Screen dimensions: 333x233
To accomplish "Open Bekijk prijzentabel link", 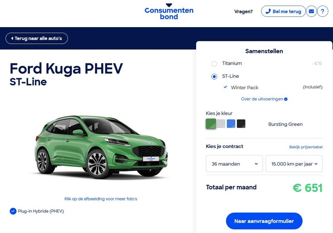I will (x=306, y=147).
